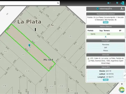Click the location pin in Información header
The width and height of the screenshot is (126, 94).
coord(98,9)
